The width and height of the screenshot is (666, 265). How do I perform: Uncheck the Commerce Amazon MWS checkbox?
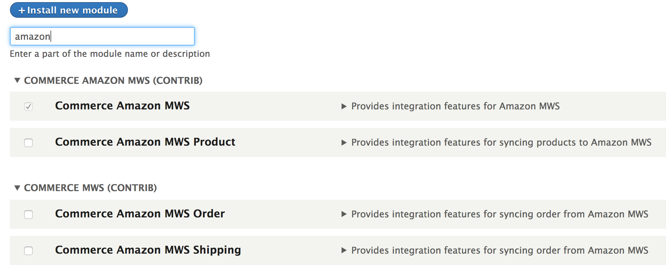tap(28, 106)
